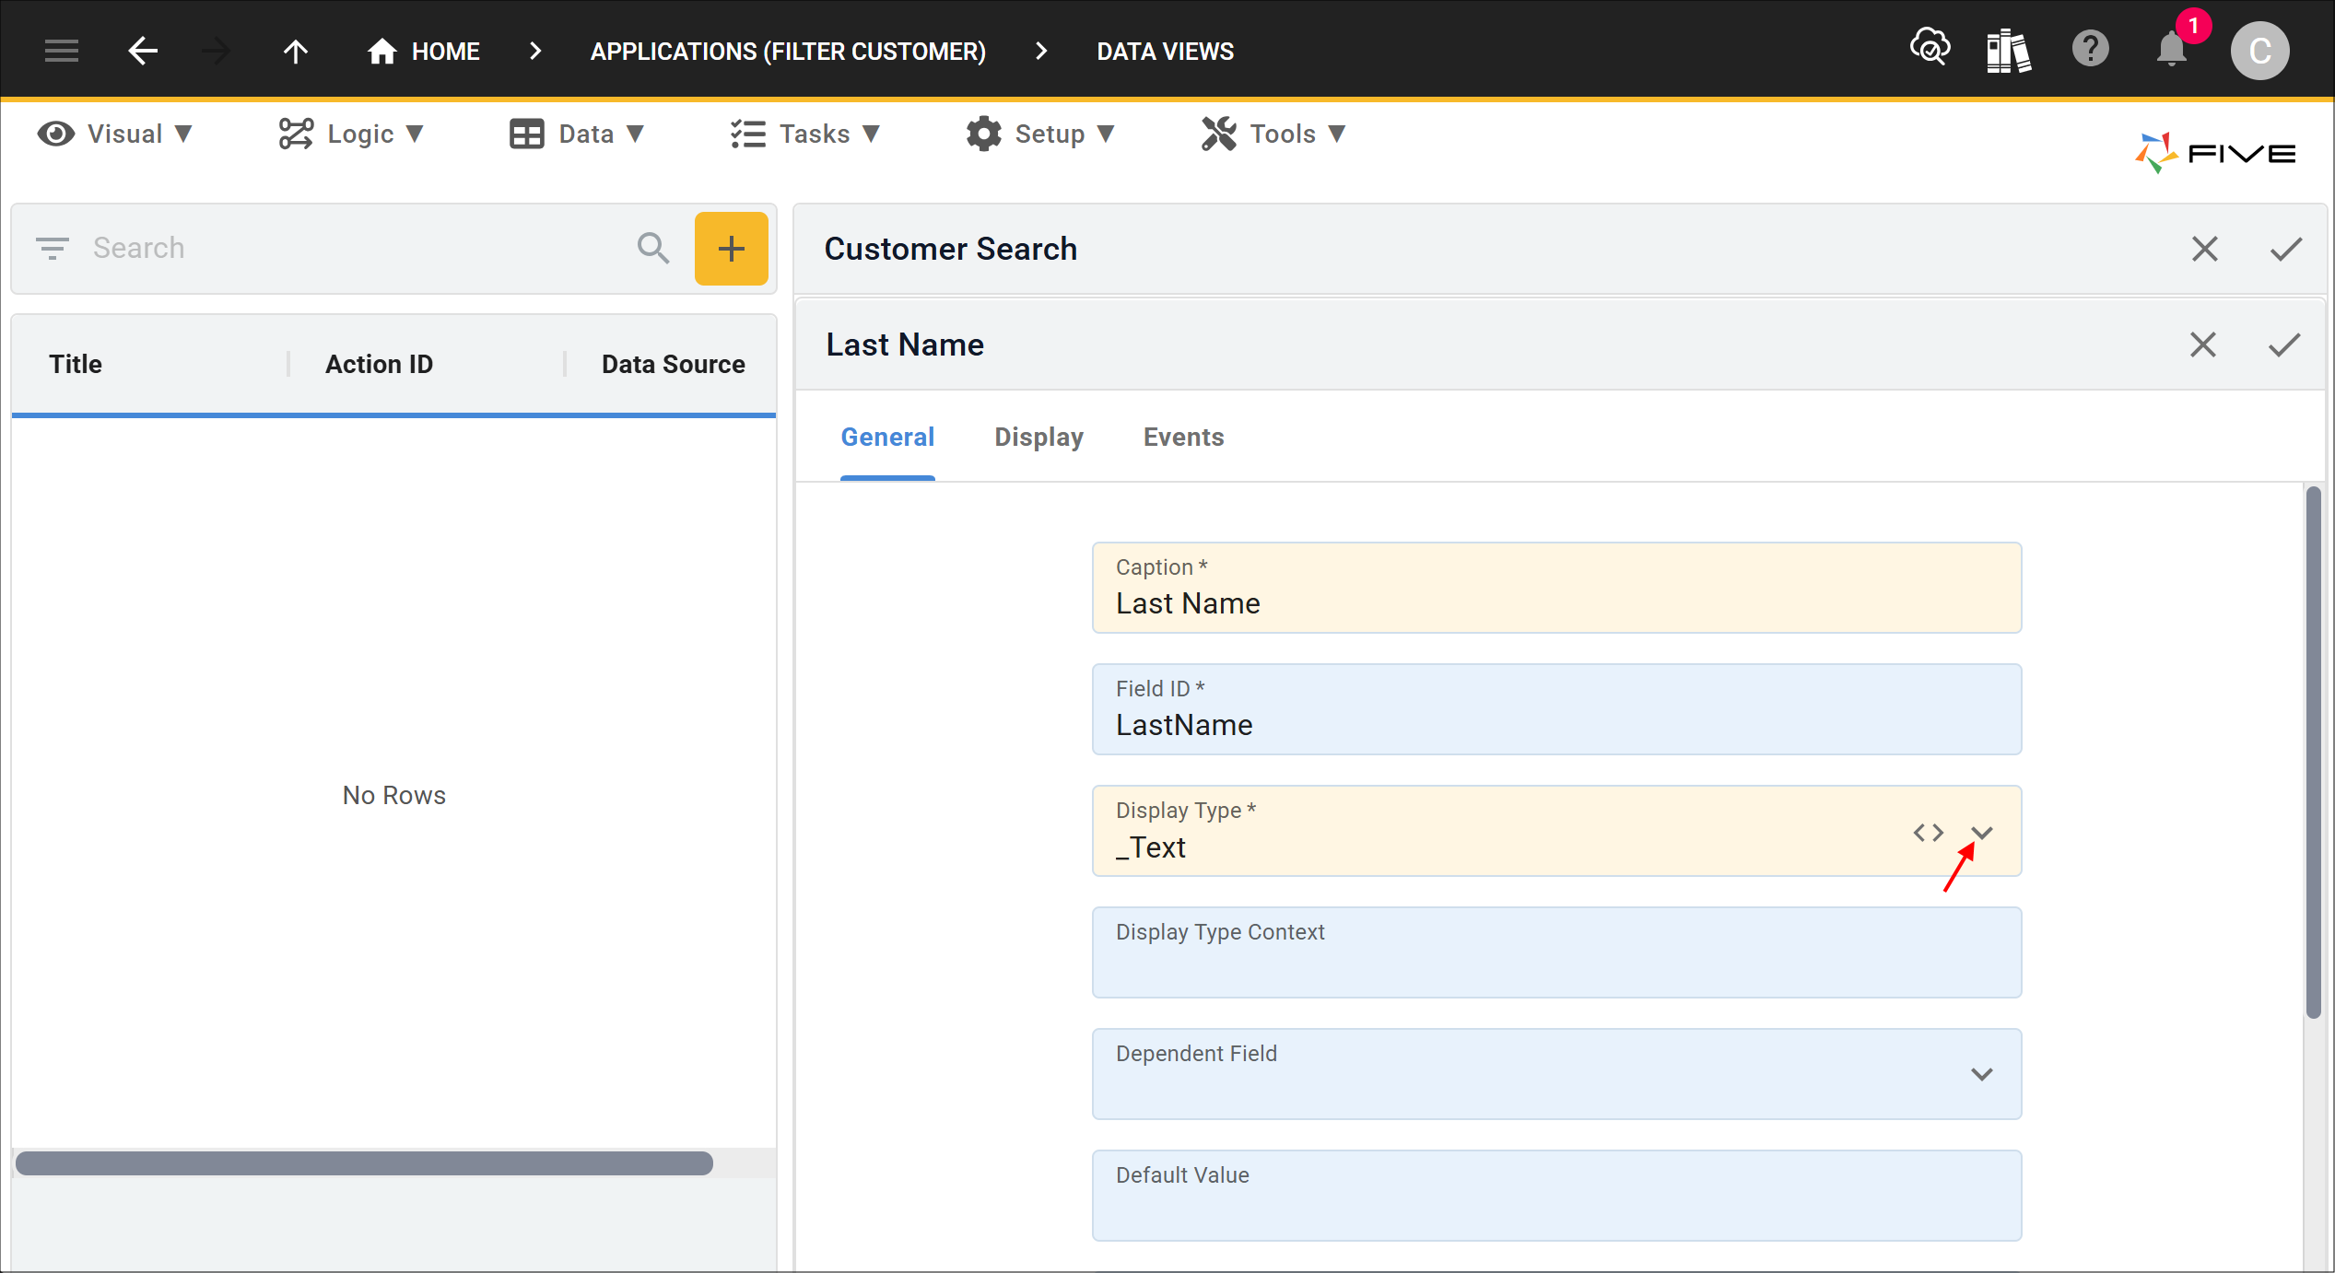The image size is (2335, 1273).
Task: Switch to the Display tab
Action: (x=1038, y=438)
